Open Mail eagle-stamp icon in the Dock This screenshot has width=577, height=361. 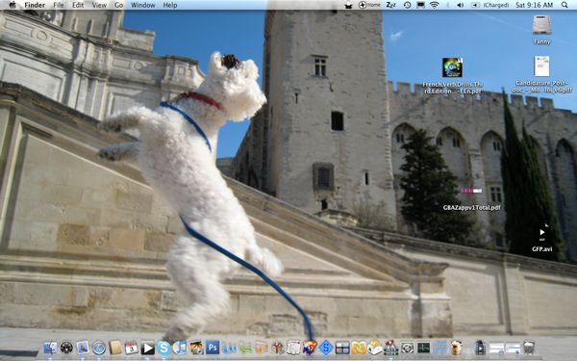[x=83, y=348]
